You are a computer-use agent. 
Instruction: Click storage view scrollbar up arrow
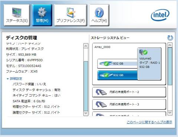170,45
